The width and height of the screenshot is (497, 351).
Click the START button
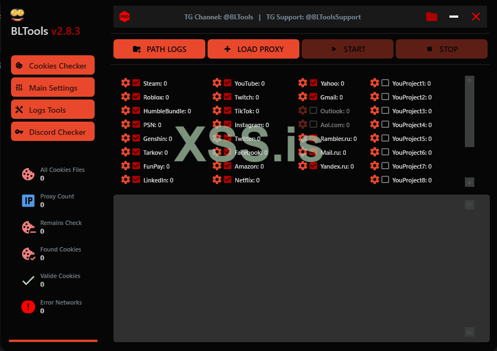pyautogui.click(x=348, y=49)
